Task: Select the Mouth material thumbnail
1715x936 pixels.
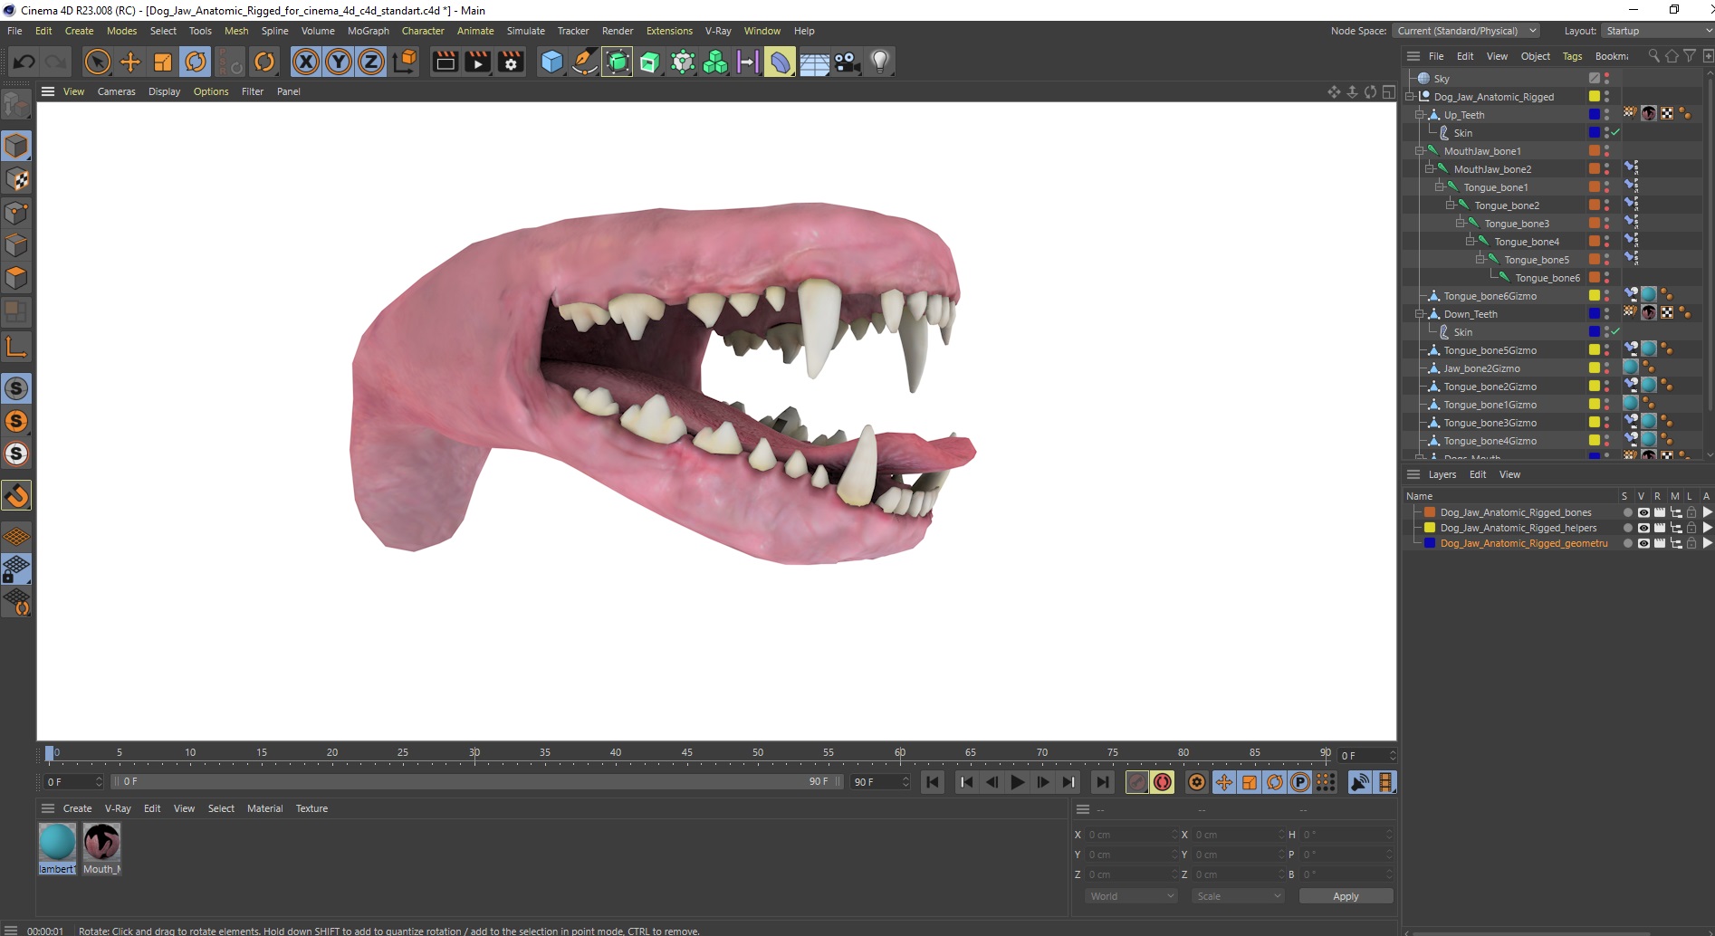Action: (101, 842)
